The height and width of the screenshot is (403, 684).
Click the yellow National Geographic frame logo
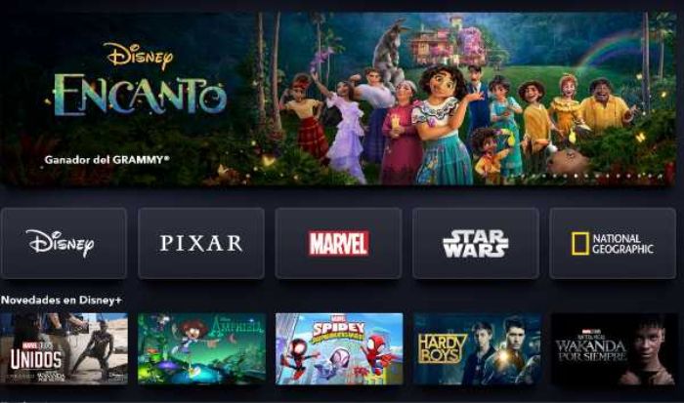point(580,243)
